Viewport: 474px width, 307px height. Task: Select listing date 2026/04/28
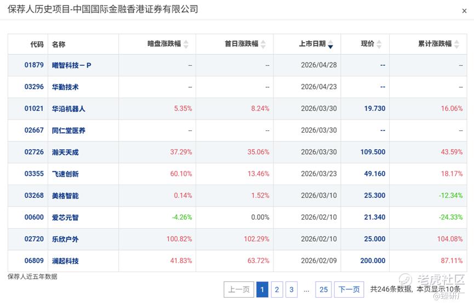[x=319, y=65]
